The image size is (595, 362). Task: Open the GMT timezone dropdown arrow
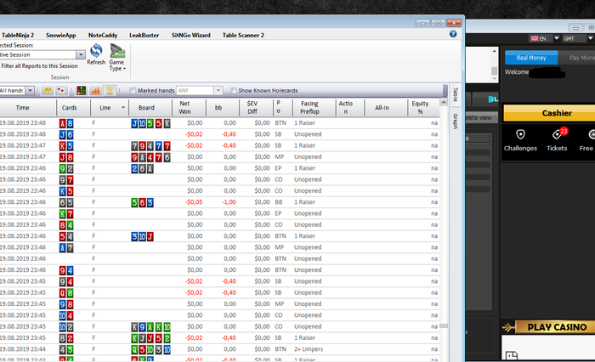[590, 38]
